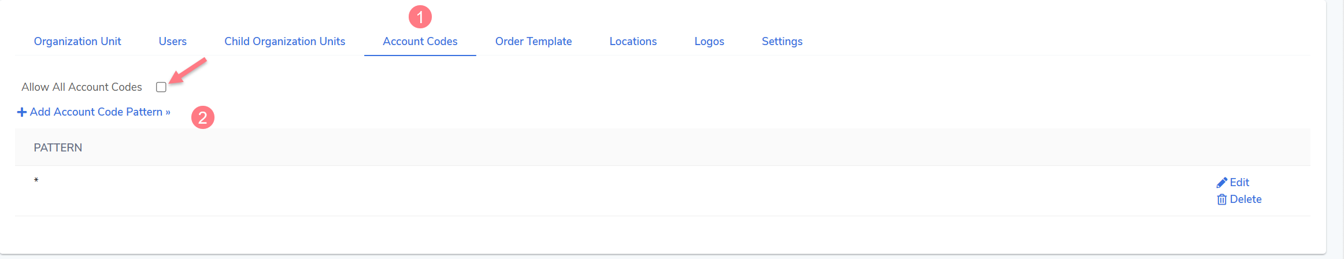Click the plus icon before Add Account Code Pattern
The image size is (1344, 259).
tap(22, 112)
